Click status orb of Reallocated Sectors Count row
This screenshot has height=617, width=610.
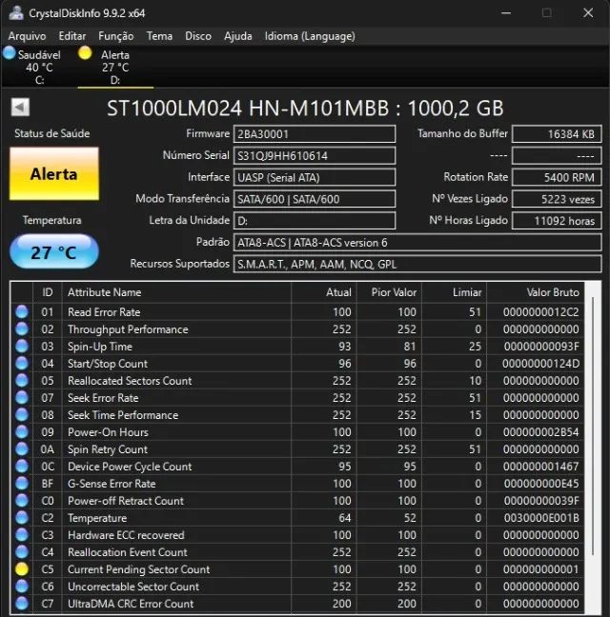[22, 381]
